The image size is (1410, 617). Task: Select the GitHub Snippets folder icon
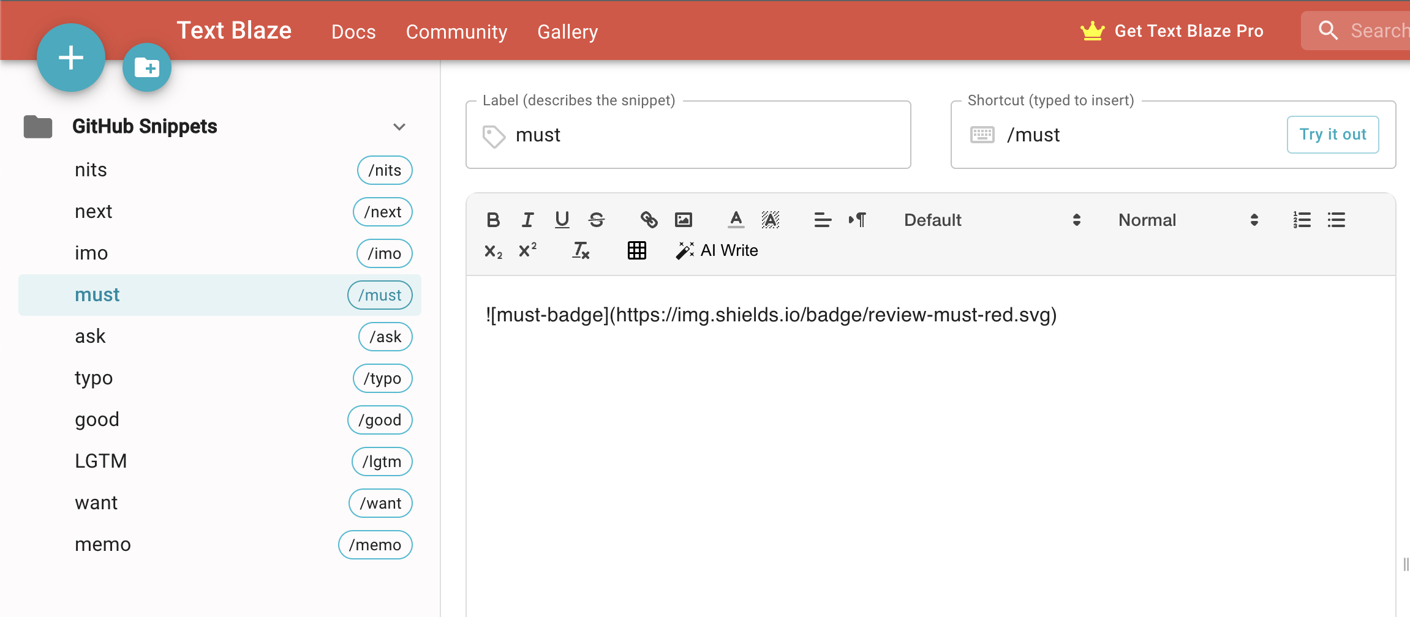pos(38,127)
